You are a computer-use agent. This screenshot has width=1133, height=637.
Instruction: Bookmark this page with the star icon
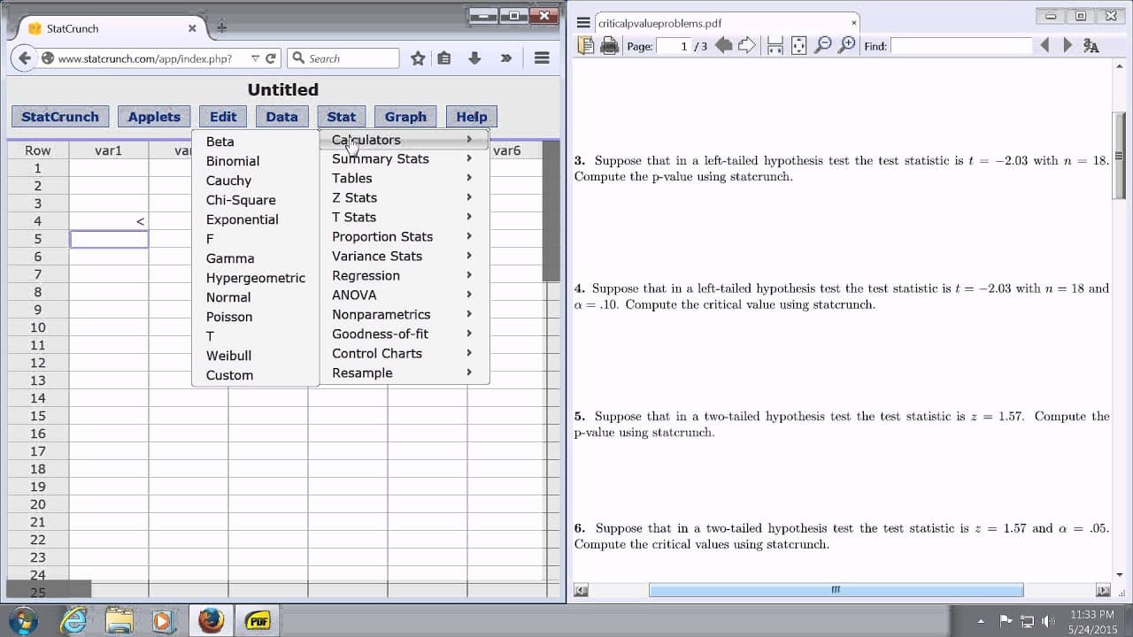[418, 58]
